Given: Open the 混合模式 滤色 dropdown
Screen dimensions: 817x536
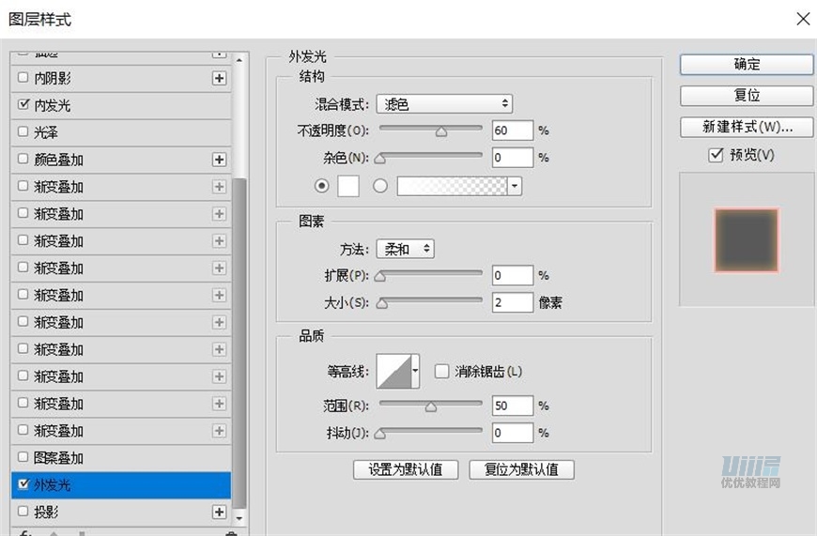Looking at the screenshot, I should (443, 104).
